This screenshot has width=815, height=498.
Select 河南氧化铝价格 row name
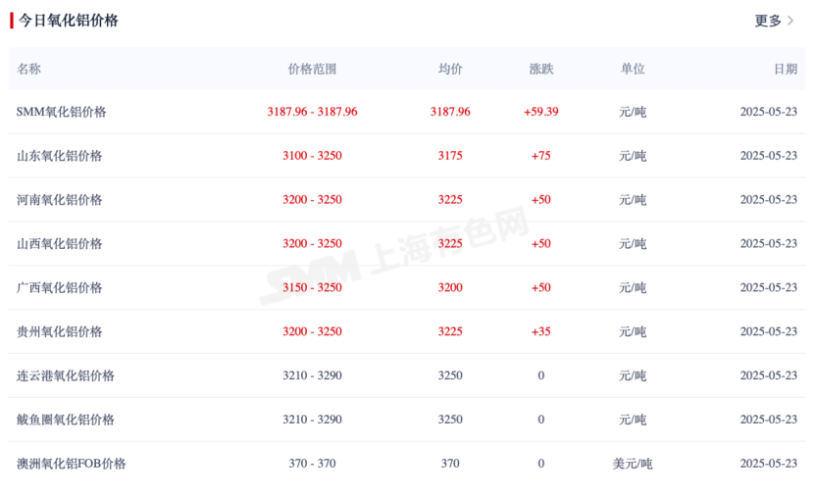(x=59, y=200)
